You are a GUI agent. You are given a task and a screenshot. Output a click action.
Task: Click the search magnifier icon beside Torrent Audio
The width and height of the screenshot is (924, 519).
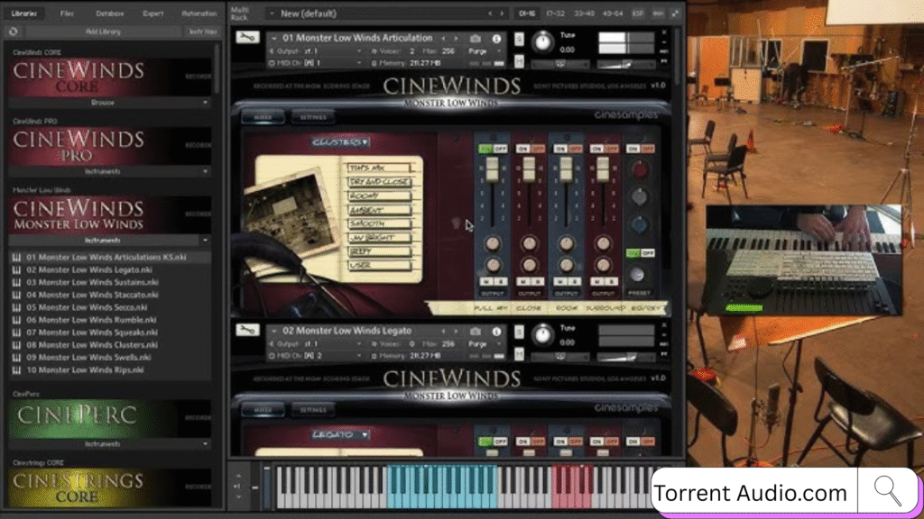(x=887, y=491)
